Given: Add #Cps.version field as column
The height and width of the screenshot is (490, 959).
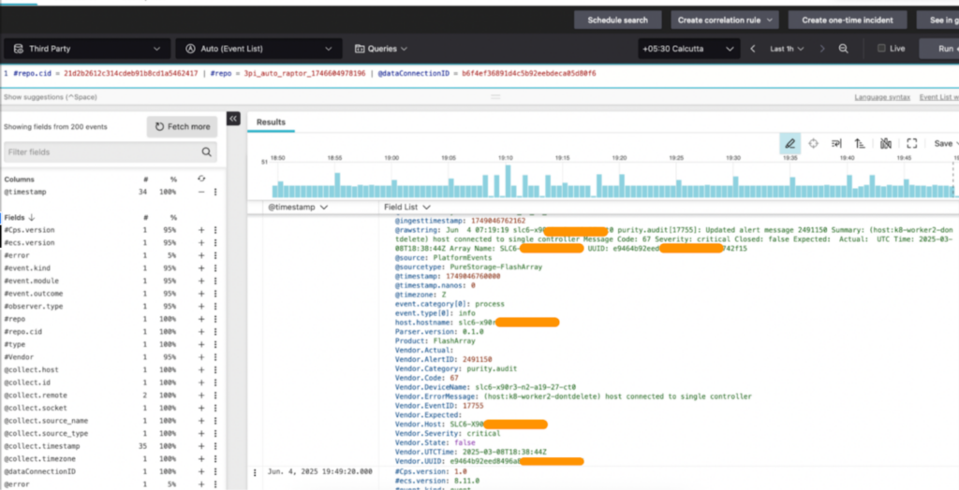Looking at the screenshot, I should (201, 230).
